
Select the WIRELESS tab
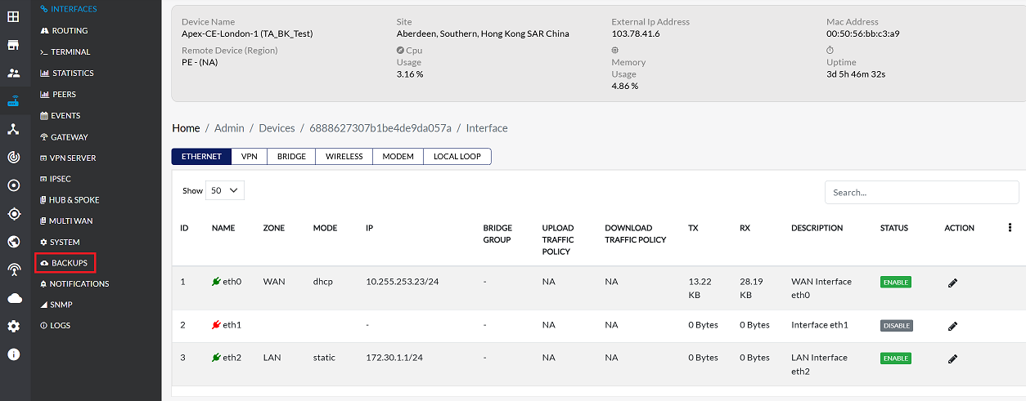(344, 157)
